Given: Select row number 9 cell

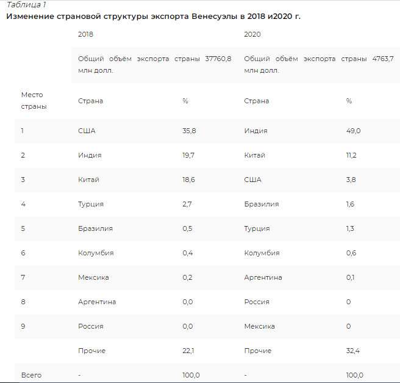Looking at the screenshot, I should (23, 326).
